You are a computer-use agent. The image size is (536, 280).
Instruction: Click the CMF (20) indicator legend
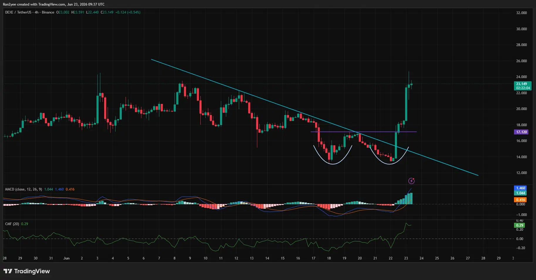pyautogui.click(x=12, y=224)
